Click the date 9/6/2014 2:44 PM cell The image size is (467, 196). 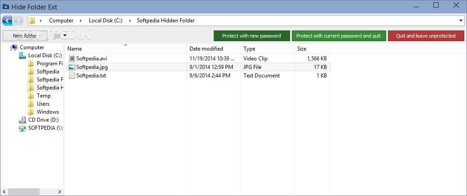click(210, 76)
